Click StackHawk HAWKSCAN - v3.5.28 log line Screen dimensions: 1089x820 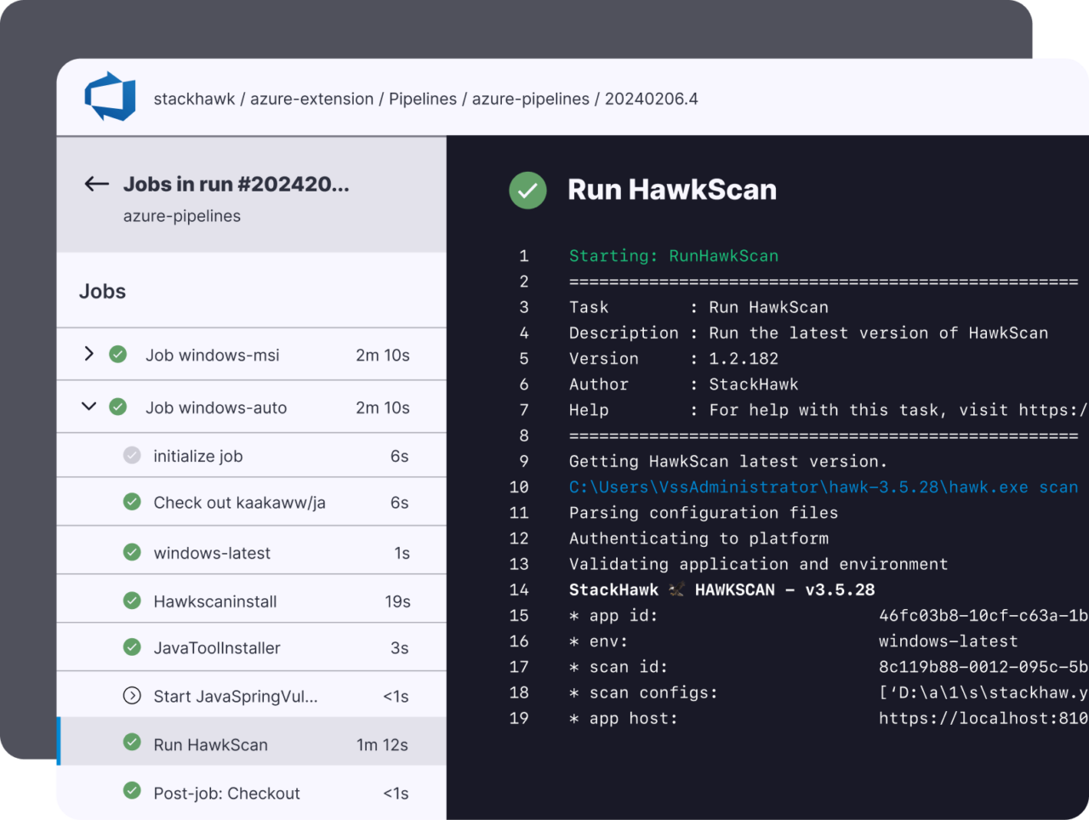point(721,589)
